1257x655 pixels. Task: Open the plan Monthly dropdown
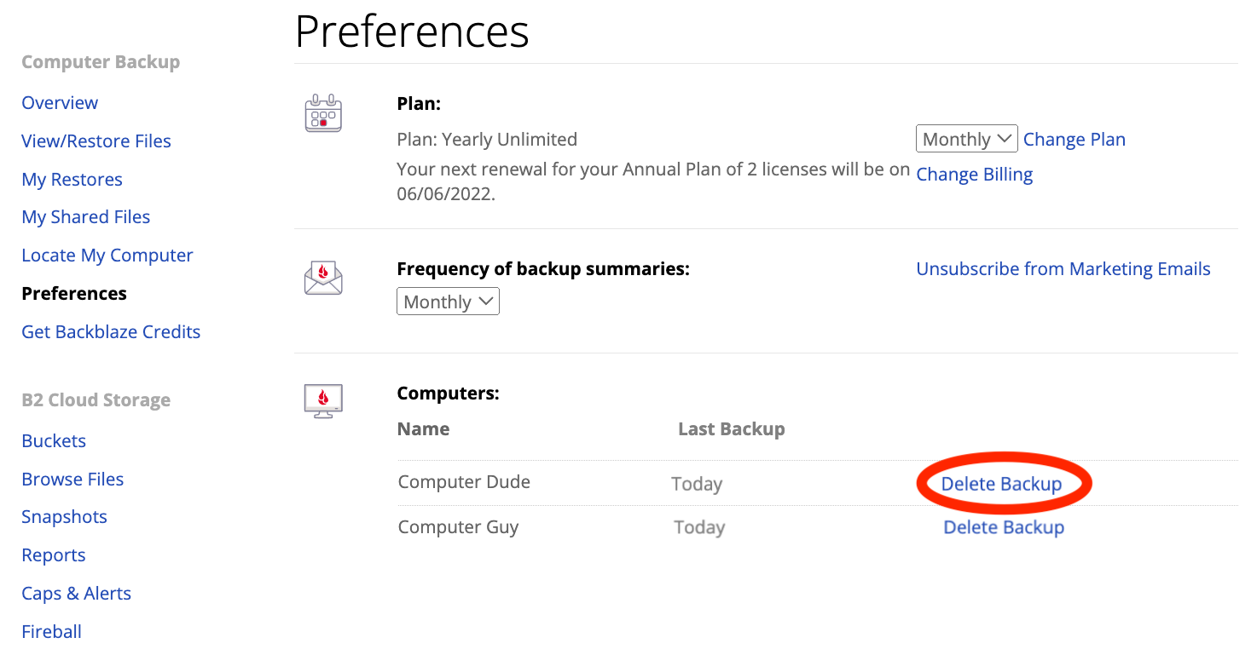point(966,139)
